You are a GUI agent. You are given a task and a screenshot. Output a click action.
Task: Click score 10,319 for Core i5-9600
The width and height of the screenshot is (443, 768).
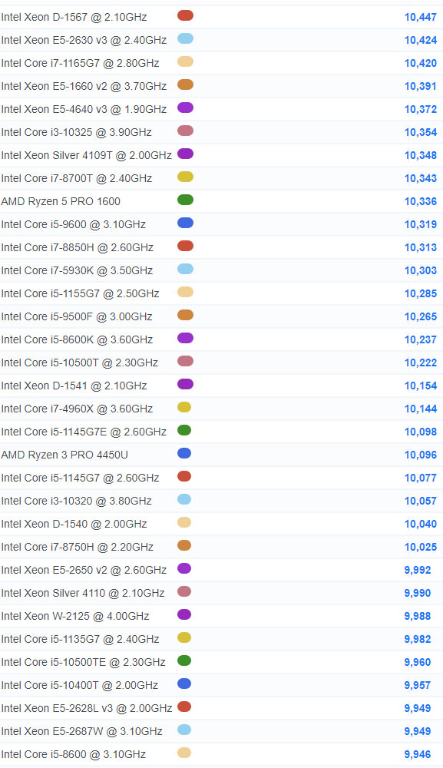[421, 224]
